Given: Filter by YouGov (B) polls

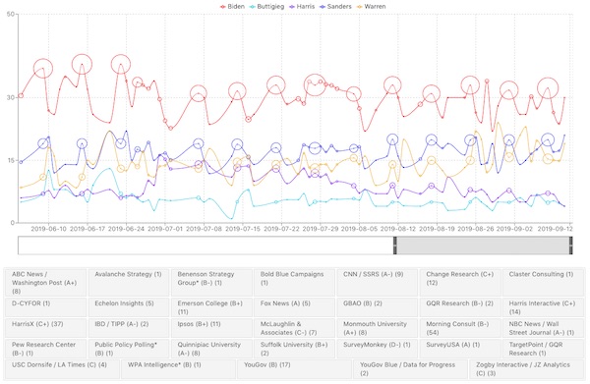Looking at the screenshot, I should click(295, 369).
